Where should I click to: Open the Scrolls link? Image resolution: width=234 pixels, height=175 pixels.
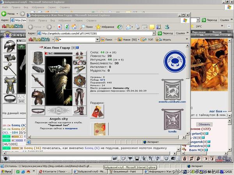172,131
